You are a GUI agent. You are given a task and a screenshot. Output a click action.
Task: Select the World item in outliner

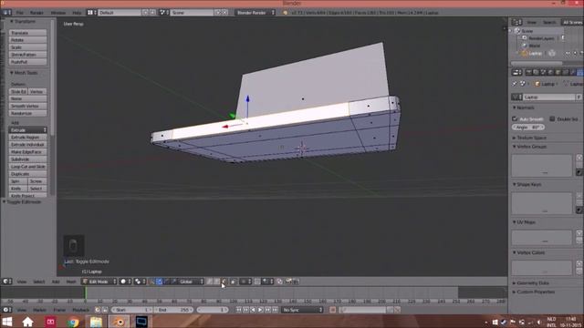pyautogui.click(x=534, y=46)
